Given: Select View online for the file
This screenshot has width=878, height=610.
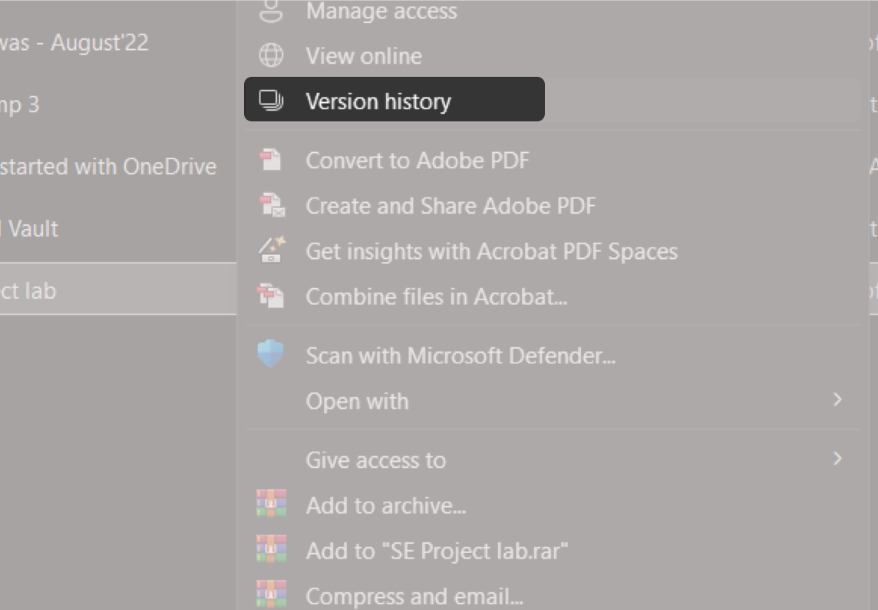Looking at the screenshot, I should [364, 56].
